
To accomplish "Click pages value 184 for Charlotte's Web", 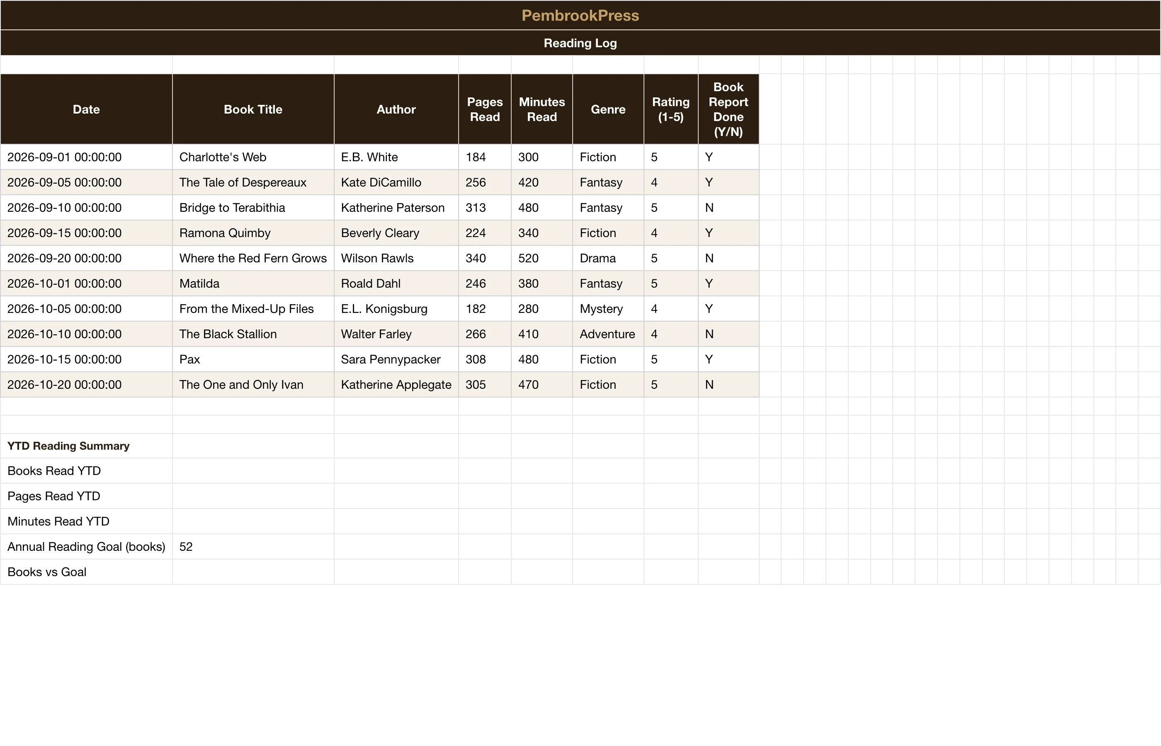I will (485, 157).
